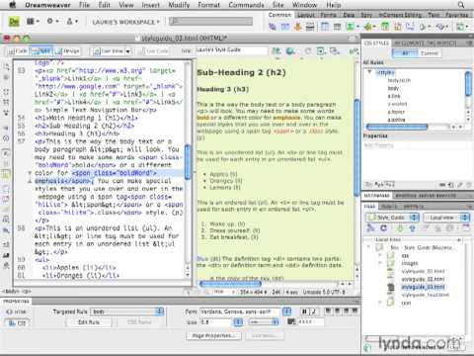Click the text color swatch in Properties
The width and height of the screenshot is (474, 356).
click(291, 321)
